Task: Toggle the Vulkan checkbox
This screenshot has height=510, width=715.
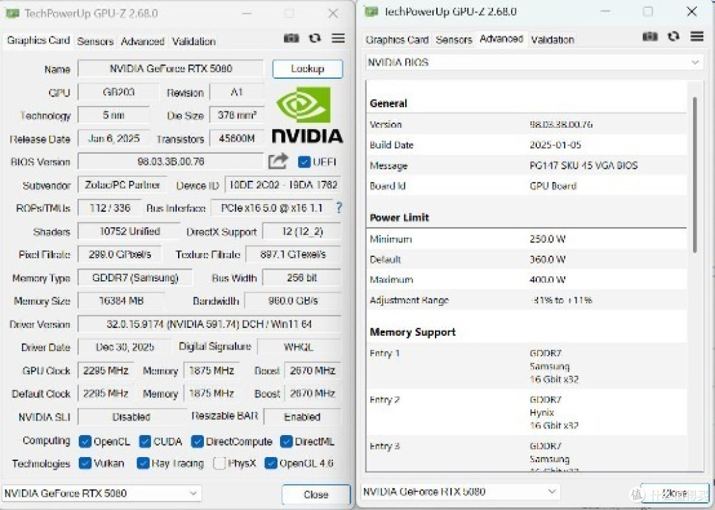Action: (x=85, y=463)
